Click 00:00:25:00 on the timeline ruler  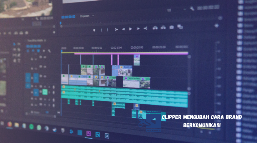click(x=159, y=47)
